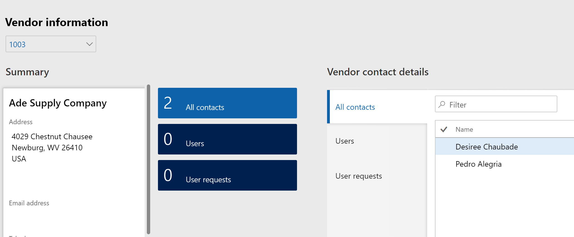Click the magnifier icon in Filter box
This screenshot has width=574, height=237.
tap(442, 104)
